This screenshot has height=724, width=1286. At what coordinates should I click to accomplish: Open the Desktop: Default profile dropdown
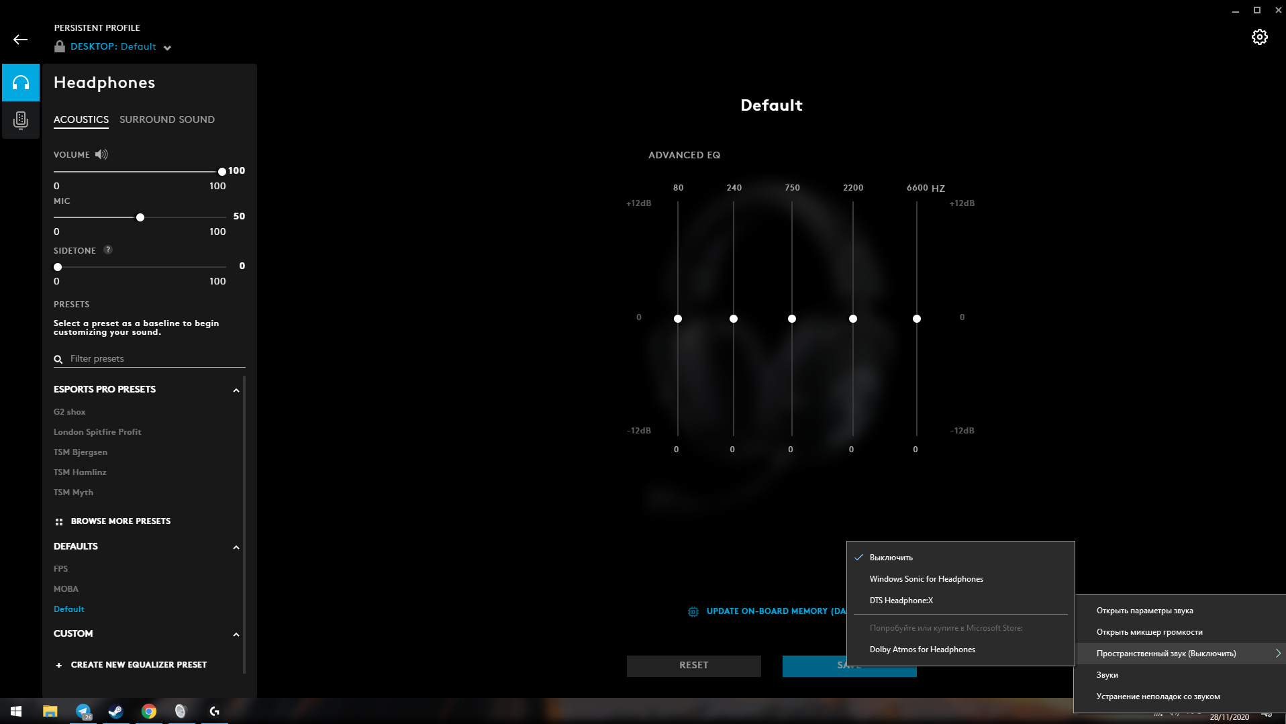click(167, 48)
